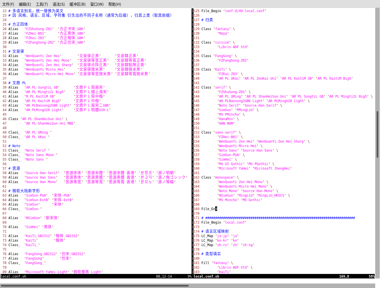Click the cursor position '80,12-14' in status line
Image resolution: width=380 pixels, height=288 pixels.
(x=164, y=276)
